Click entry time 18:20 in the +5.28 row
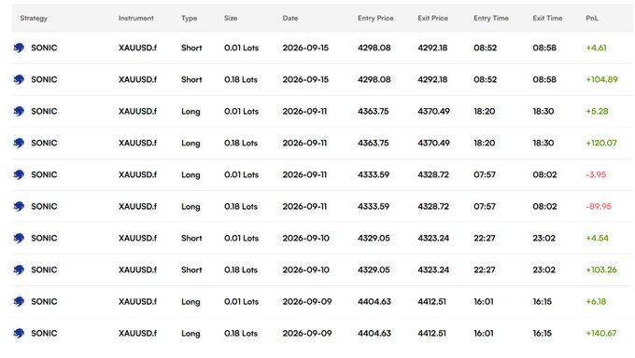635x358 pixels. [x=485, y=111]
